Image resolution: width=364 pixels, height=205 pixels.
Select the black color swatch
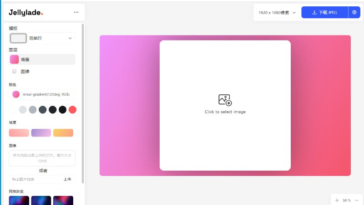click(62, 110)
